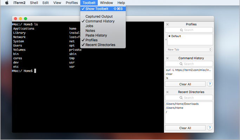Viewport: 240px width, 140px height.
Task: Open the Profiles menu in menu bar
Action: pos(72,3)
